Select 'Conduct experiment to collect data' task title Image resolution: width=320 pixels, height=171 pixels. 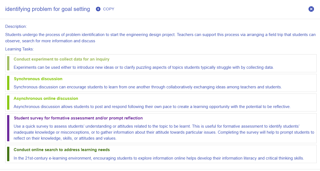click(x=62, y=59)
